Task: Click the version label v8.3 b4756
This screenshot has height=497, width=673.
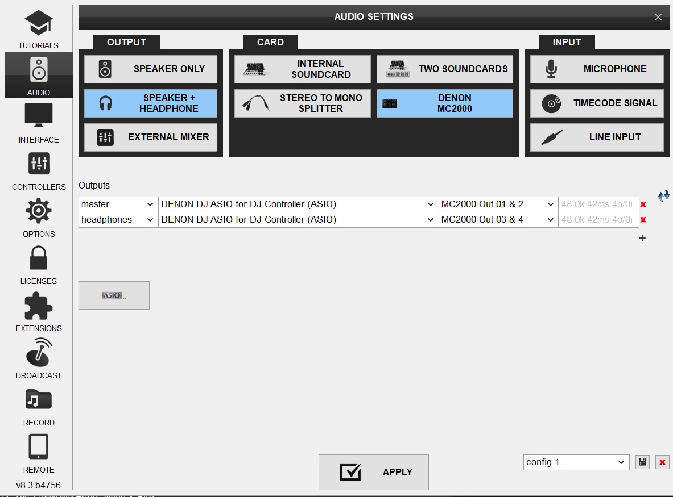Action: click(39, 486)
